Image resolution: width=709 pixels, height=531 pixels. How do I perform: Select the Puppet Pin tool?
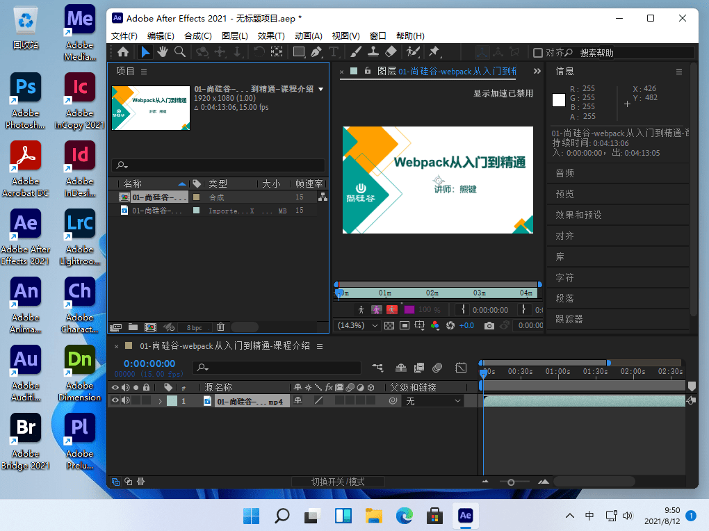[x=434, y=52]
